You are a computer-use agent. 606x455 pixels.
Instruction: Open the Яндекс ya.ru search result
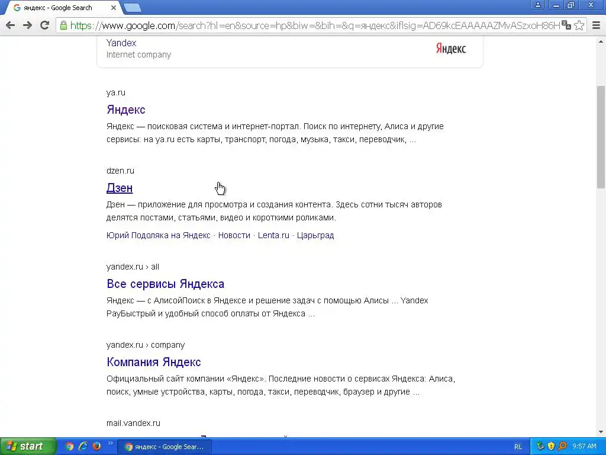(126, 110)
